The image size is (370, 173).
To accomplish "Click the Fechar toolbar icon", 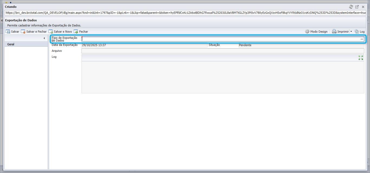I will click(x=76, y=32).
